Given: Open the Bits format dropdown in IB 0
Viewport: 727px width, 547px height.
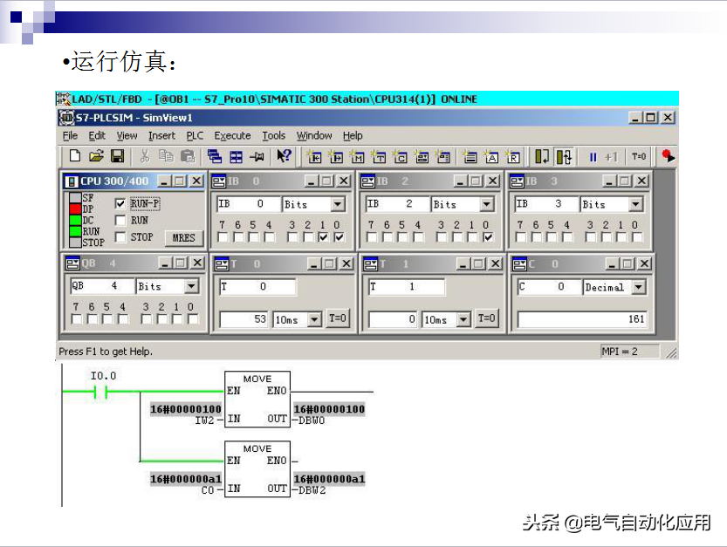Looking at the screenshot, I should [x=338, y=204].
